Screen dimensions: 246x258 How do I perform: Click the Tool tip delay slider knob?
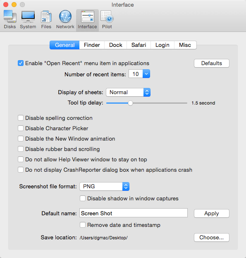point(130,103)
